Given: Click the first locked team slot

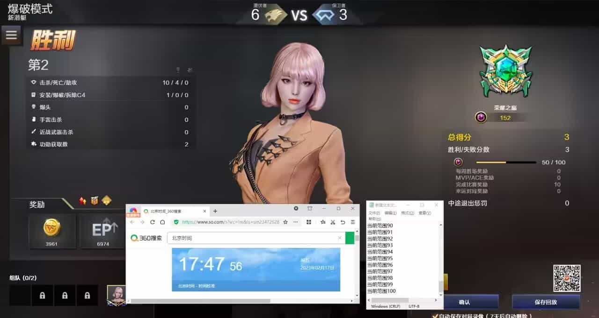Looking at the screenshot, I should coord(43,296).
